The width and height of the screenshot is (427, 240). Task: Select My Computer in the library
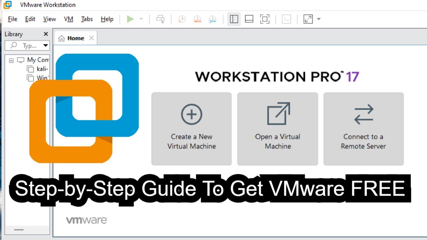point(38,60)
